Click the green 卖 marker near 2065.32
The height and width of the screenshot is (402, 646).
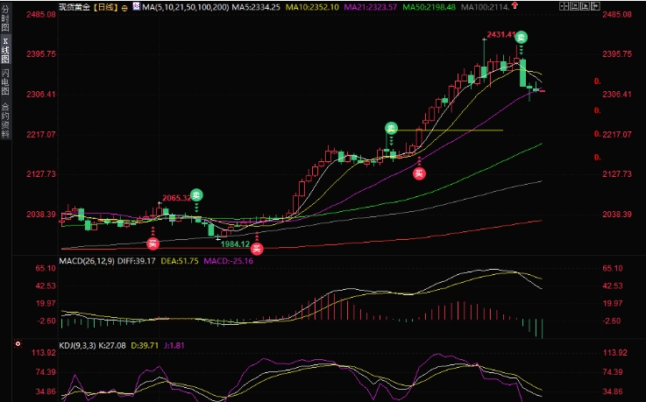tap(197, 194)
